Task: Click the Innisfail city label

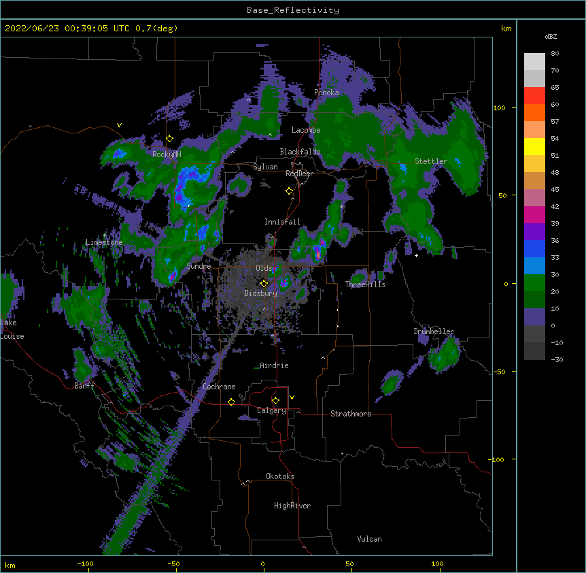Action: pyautogui.click(x=282, y=222)
